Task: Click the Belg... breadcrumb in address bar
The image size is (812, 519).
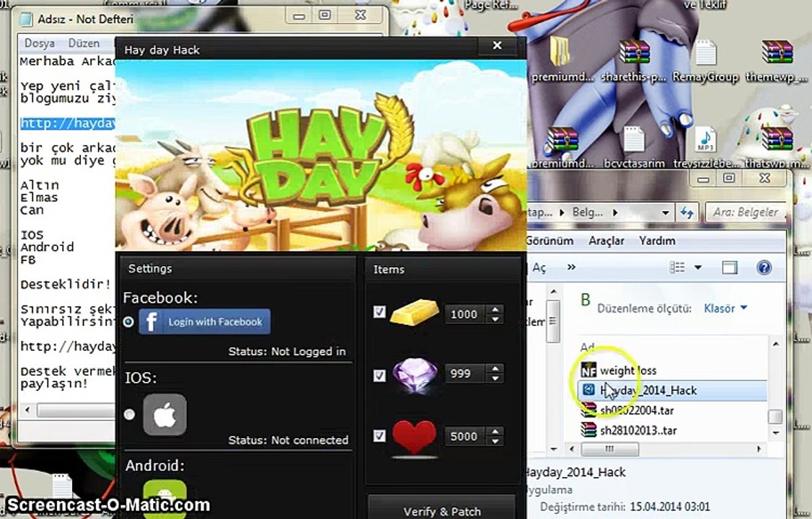Action: (587, 212)
